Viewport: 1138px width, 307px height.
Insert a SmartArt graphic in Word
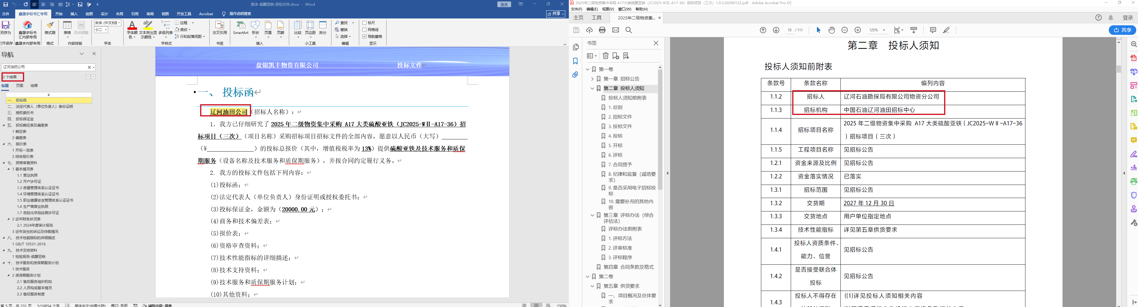click(x=241, y=28)
